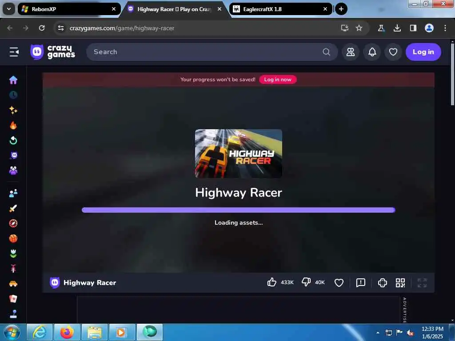
Task: Open browser downloads
Action: tap(397, 28)
